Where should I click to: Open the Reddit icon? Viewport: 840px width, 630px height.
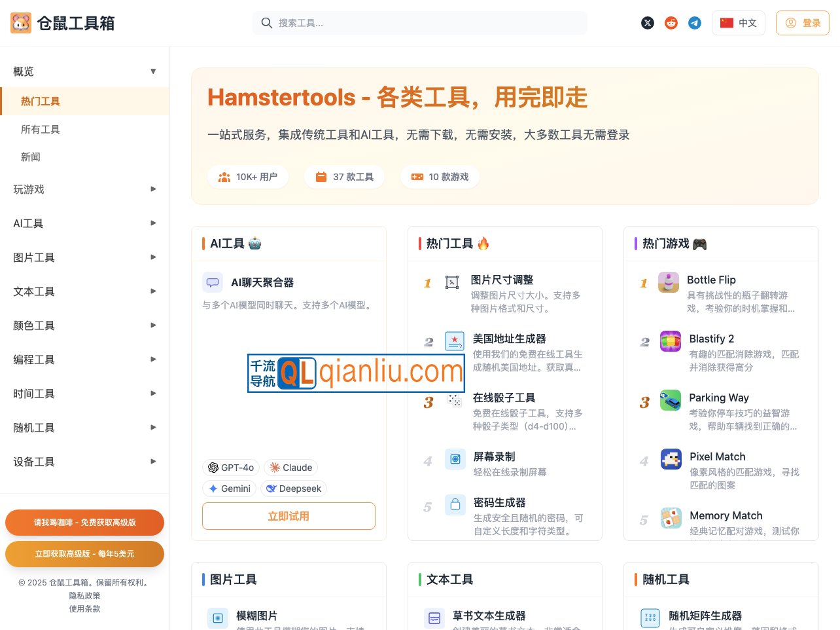tap(671, 22)
